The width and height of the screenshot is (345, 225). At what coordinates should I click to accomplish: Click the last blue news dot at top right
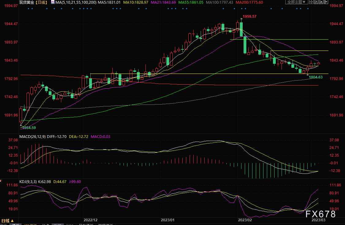pyautogui.click(x=308, y=9)
